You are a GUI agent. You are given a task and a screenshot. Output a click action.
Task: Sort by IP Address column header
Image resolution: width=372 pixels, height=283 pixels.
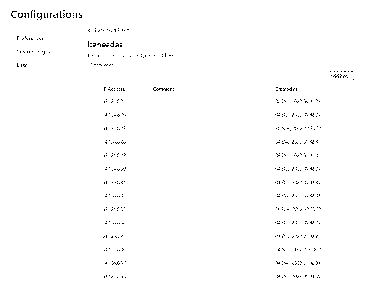coord(113,89)
